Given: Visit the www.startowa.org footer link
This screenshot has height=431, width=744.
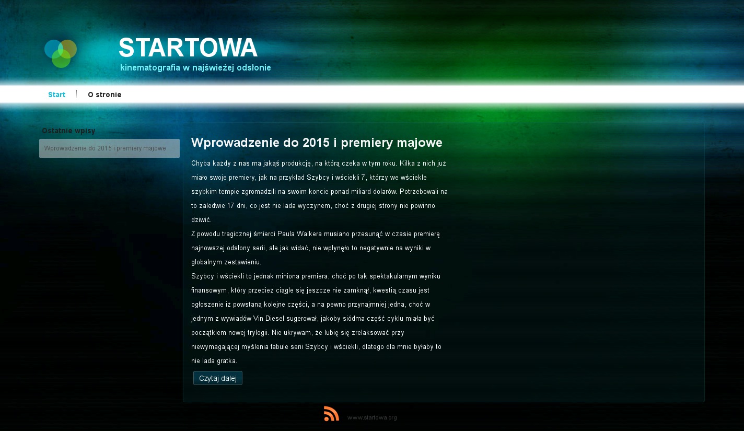Looking at the screenshot, I should pyautogui.click(x=371, y=417).
